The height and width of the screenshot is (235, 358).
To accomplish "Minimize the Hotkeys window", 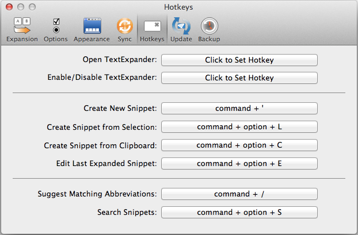I will [20, 7].
